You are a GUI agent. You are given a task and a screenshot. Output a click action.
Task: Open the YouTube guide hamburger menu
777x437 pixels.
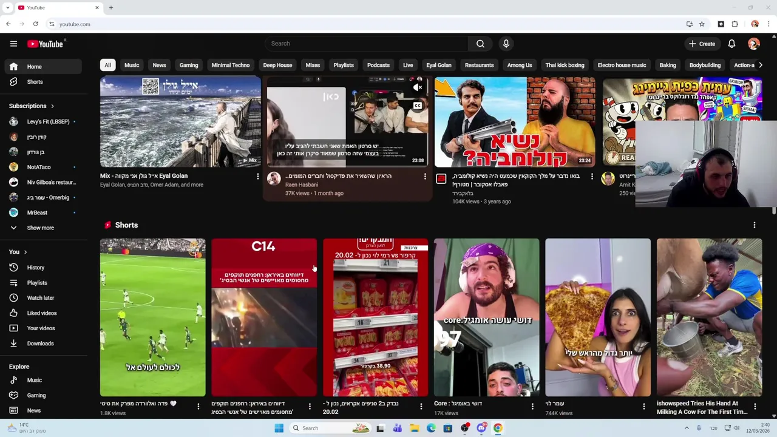(x=13, y=44)
